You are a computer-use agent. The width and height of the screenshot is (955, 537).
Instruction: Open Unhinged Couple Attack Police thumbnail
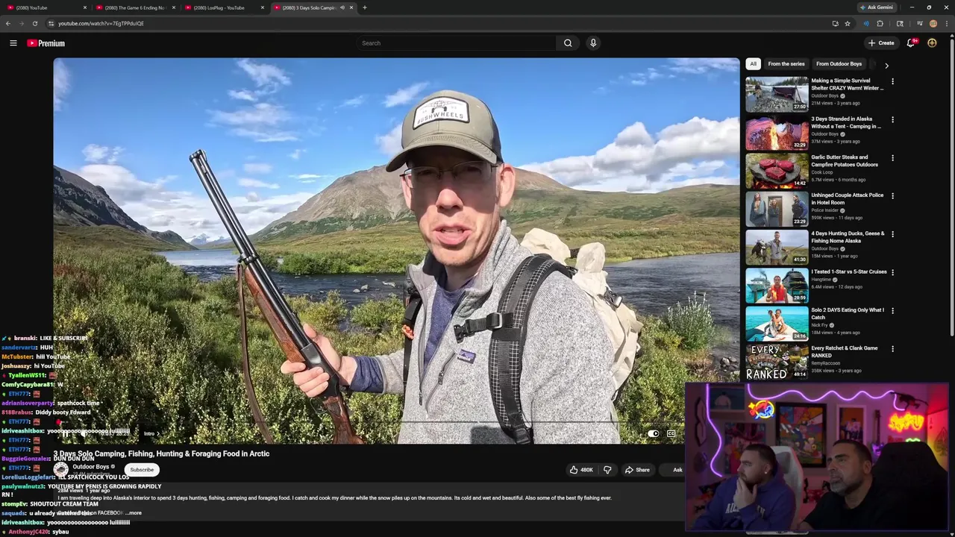(x=777, y=209)
